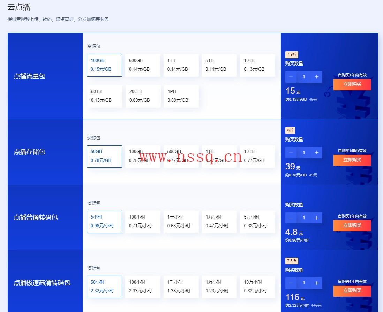Screen dimensions: 383x312
Task: Click the quantity field for 点播存储包
Action: pyautogui.click(x=303, y=153)
